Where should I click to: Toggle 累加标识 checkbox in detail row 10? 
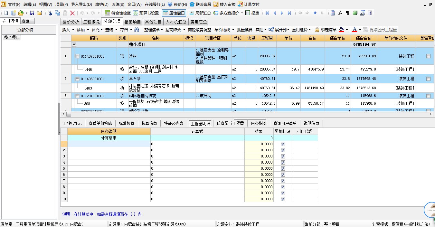pyautogui.click(x=283, y=199)
